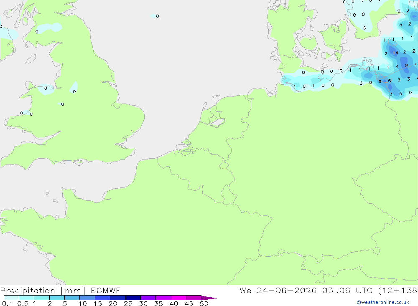The image size is (418, 306).
Task: Click the '14' precipitation value on map
Action: (x=395, y=53)
